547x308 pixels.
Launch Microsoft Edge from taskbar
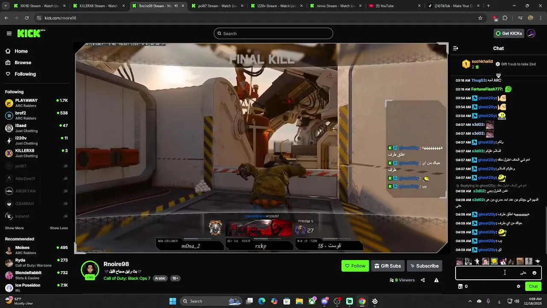tap(262, 301)
